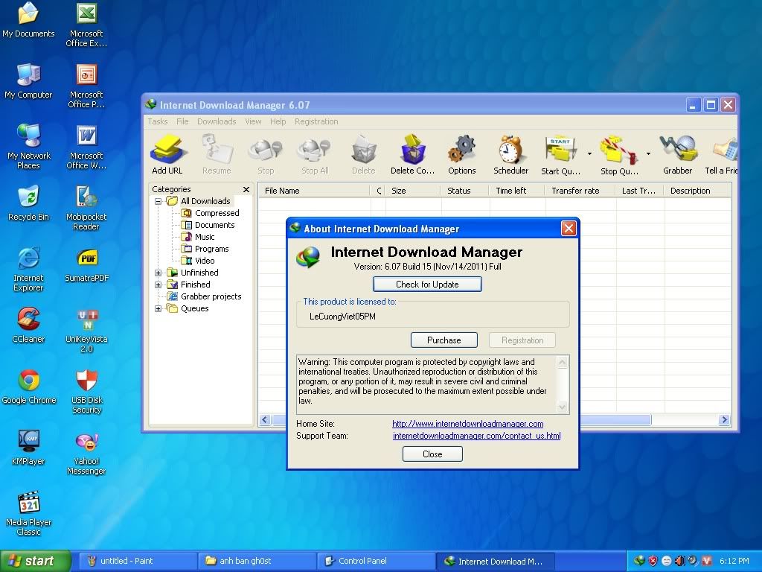Open the Tasks menu
The image size is (762, 572).
[x=158, y=121]
